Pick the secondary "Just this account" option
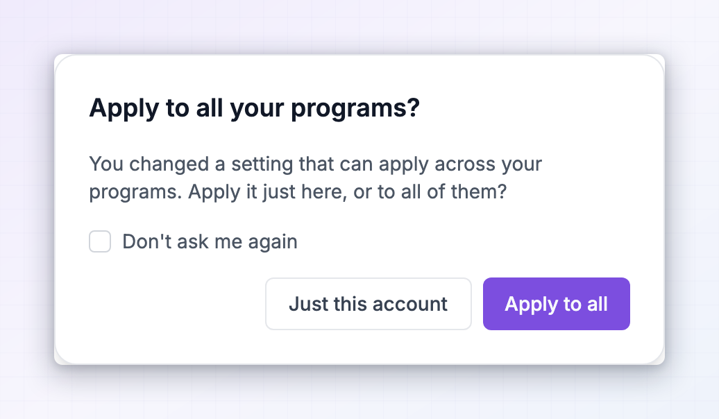This screenshot has width=719, height=419. [369, 303]
